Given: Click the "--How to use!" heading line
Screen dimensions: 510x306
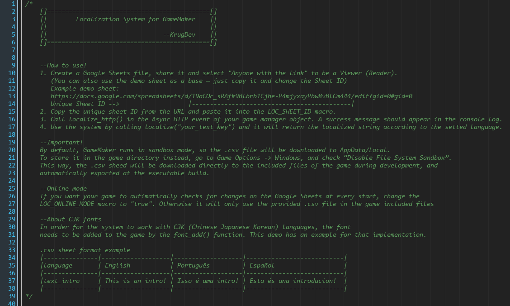Looking at the screenshot, I should tap(63, 66).
